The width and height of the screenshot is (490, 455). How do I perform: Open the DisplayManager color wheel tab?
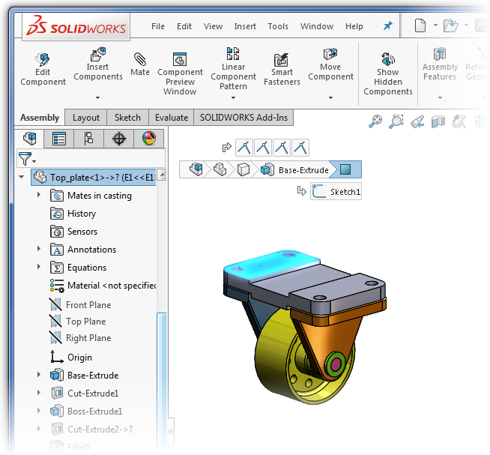pos(148,139)
